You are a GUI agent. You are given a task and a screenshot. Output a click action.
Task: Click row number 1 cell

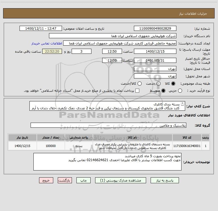206,146
